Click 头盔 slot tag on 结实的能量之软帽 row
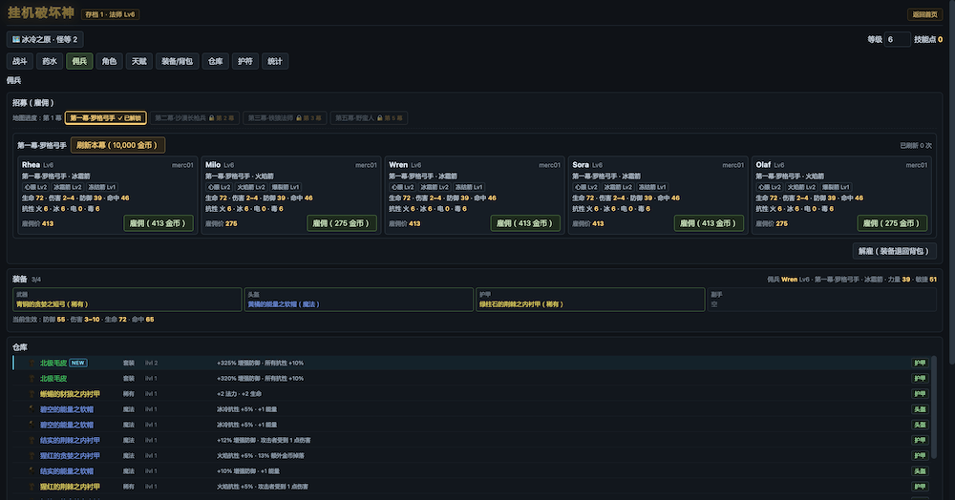 pos(920,471)
